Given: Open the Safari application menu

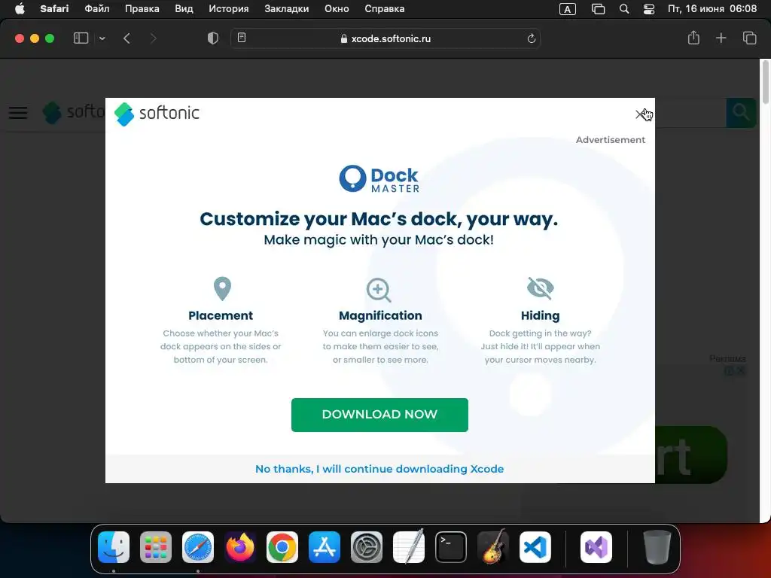Looking at the screenshot, I should (54, 9).
